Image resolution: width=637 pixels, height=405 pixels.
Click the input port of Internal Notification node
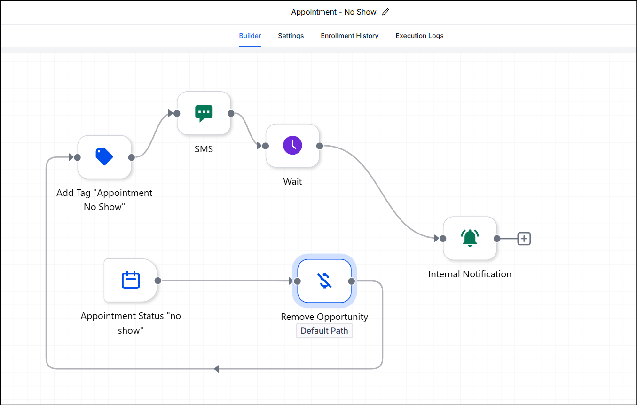pos(443,239)
